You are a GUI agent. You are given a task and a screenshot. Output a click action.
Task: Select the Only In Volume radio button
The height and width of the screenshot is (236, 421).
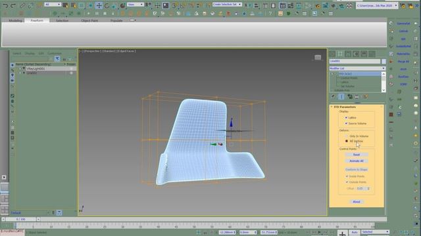pyautogui.click(x=347, y=136)
